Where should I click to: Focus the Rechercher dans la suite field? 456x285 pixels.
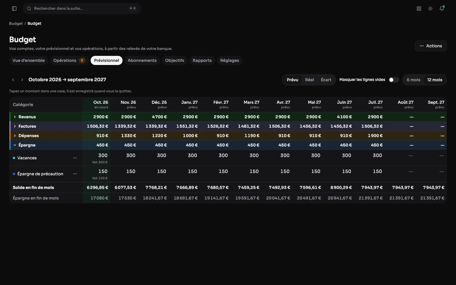click(x=82, y=9)
